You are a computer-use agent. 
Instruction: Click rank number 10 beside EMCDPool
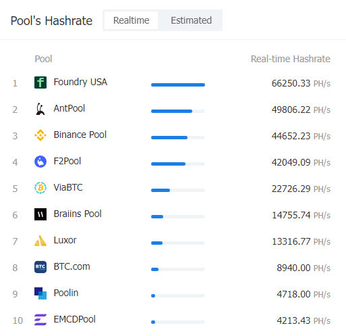click(18, 320)
